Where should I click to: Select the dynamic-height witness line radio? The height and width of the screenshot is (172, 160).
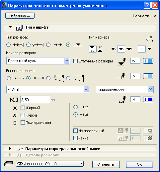[48, 78]
